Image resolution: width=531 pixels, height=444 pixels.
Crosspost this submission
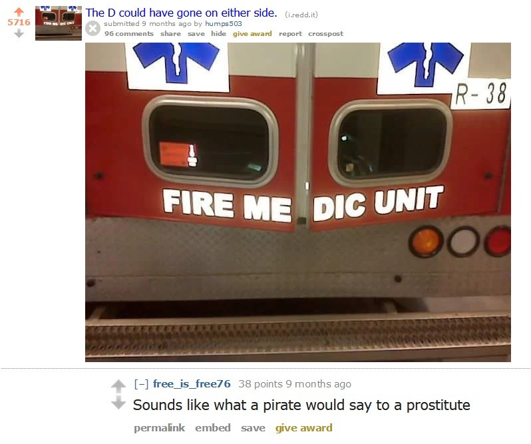coord(325,33)
